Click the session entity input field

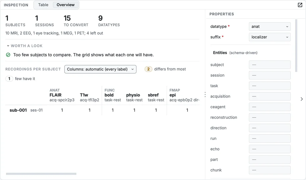270,75
